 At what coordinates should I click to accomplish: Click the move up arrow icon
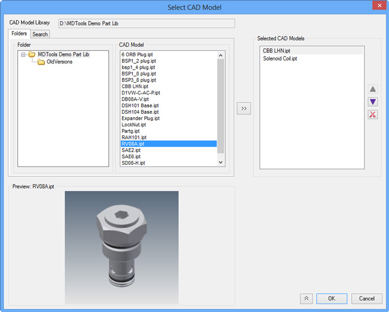[x=373, y=89]
